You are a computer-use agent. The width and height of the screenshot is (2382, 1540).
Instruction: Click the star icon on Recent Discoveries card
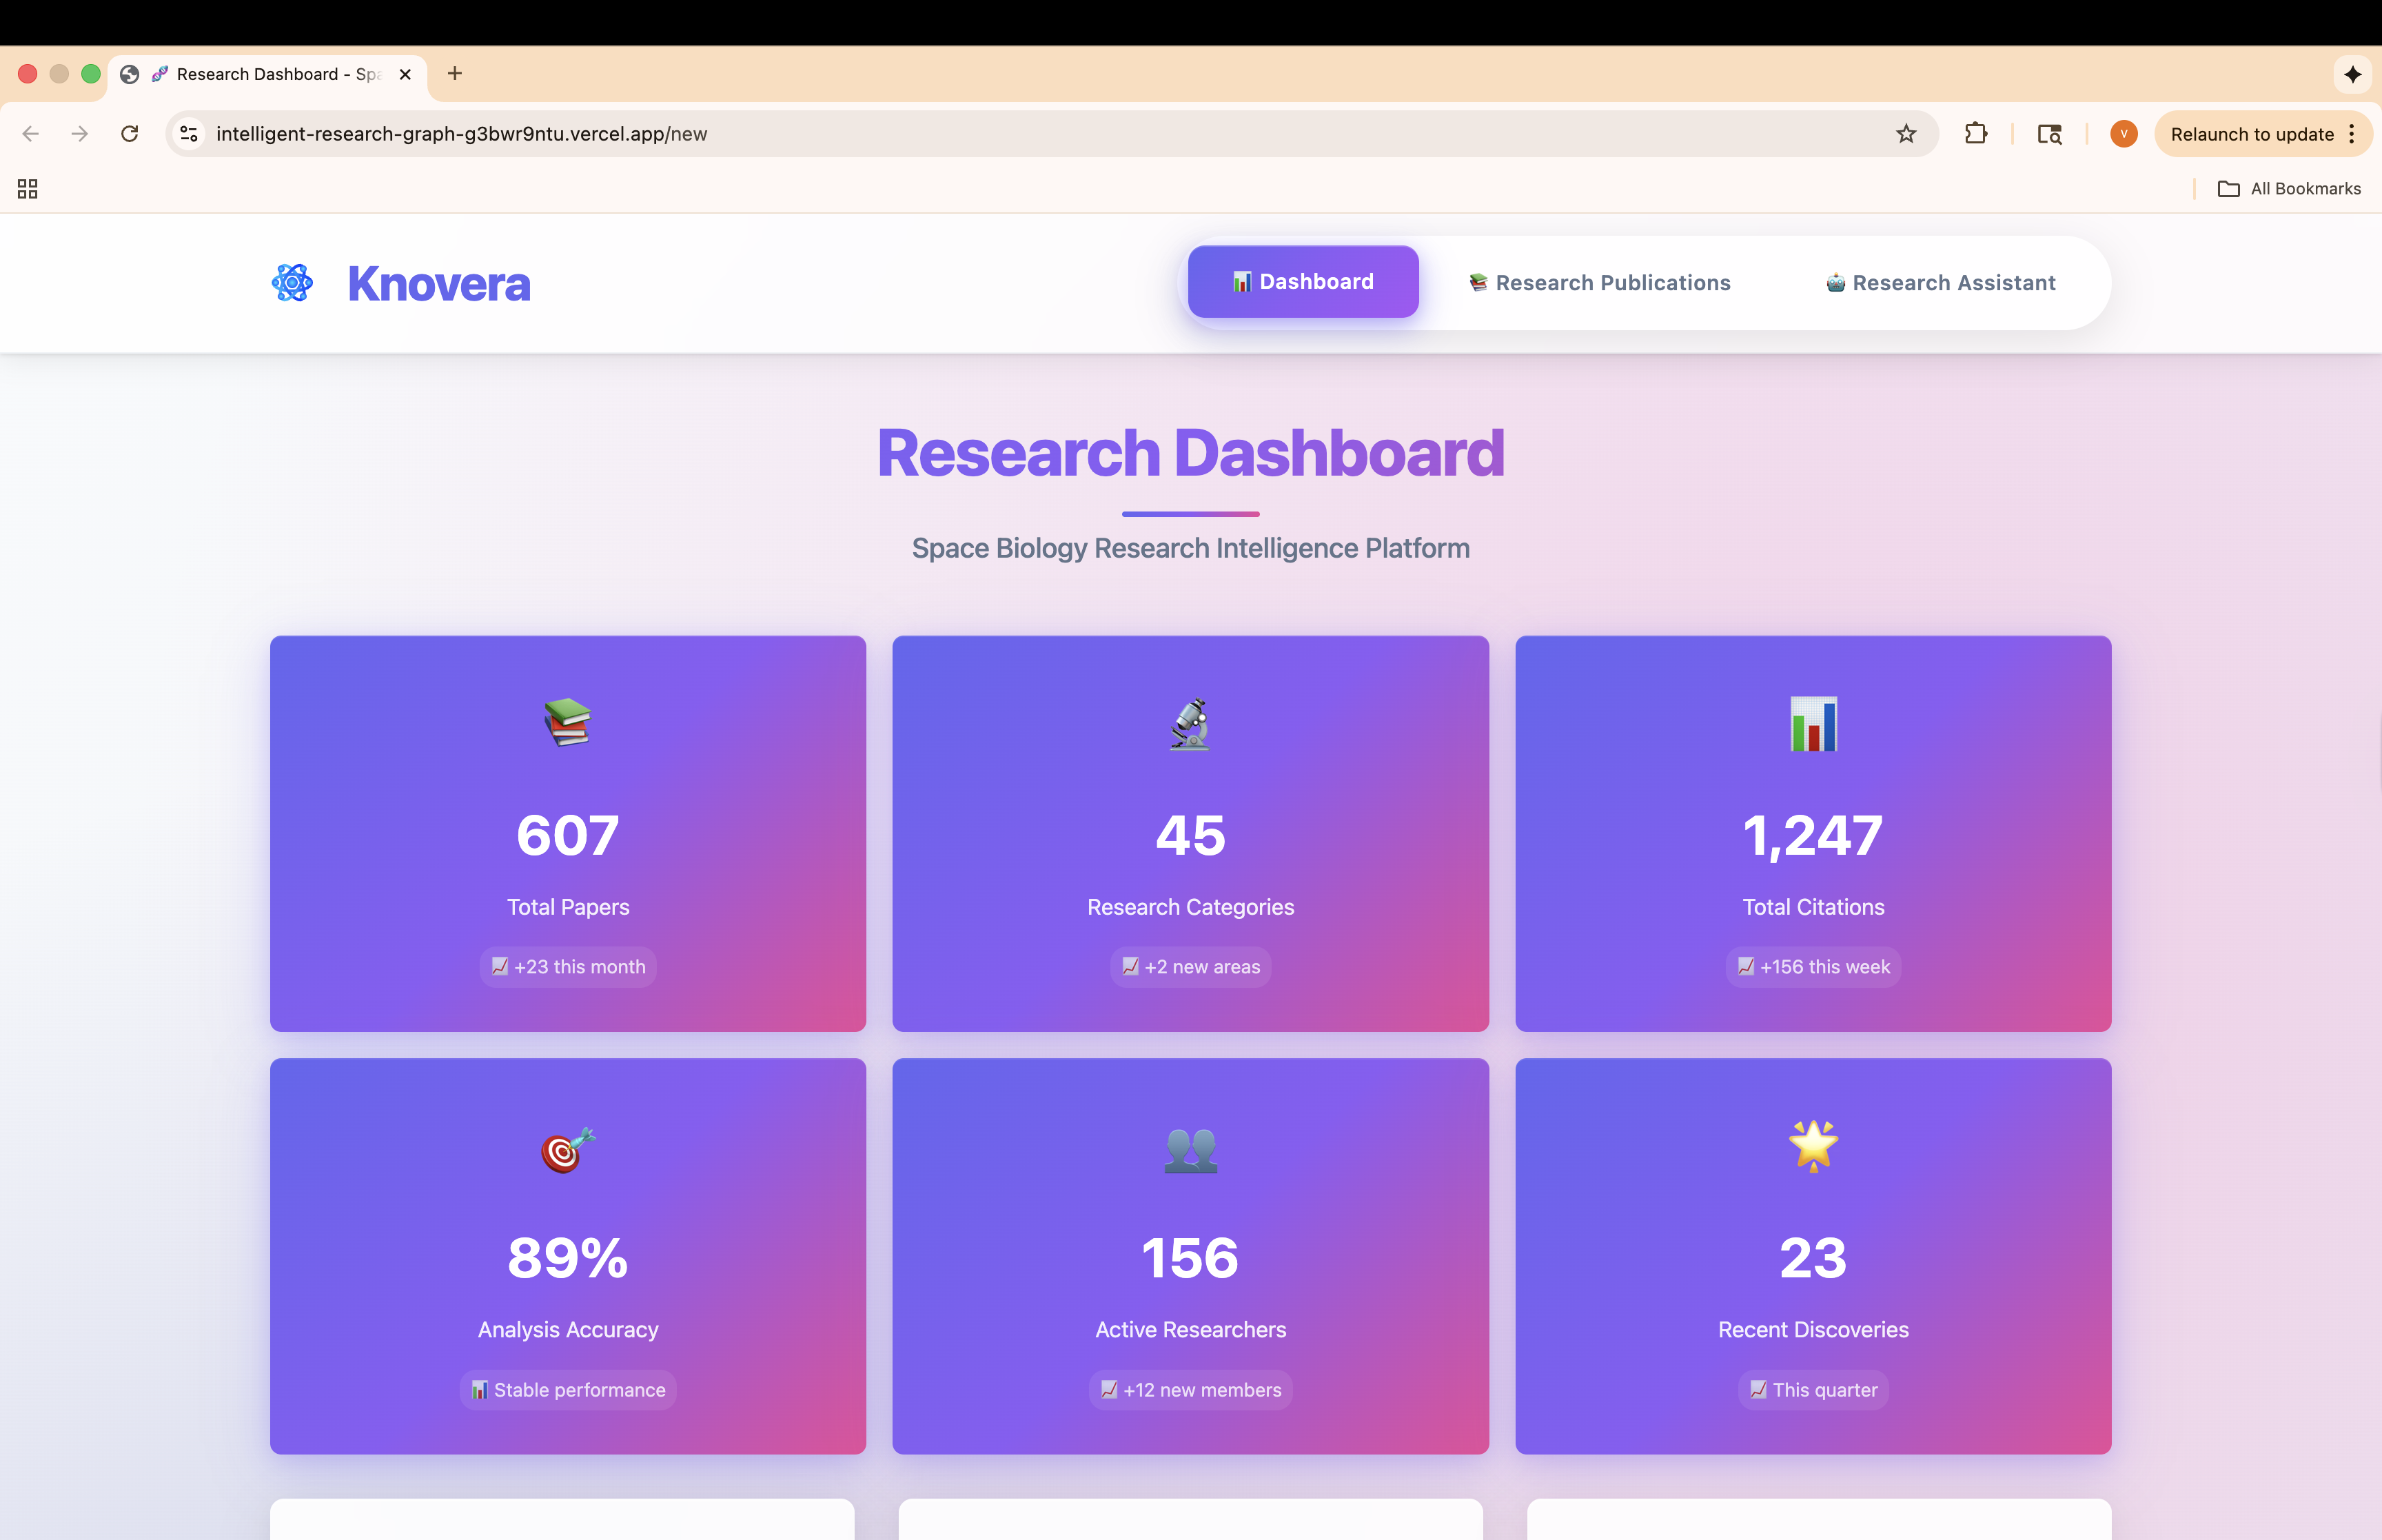[x=1812, y=1146]
